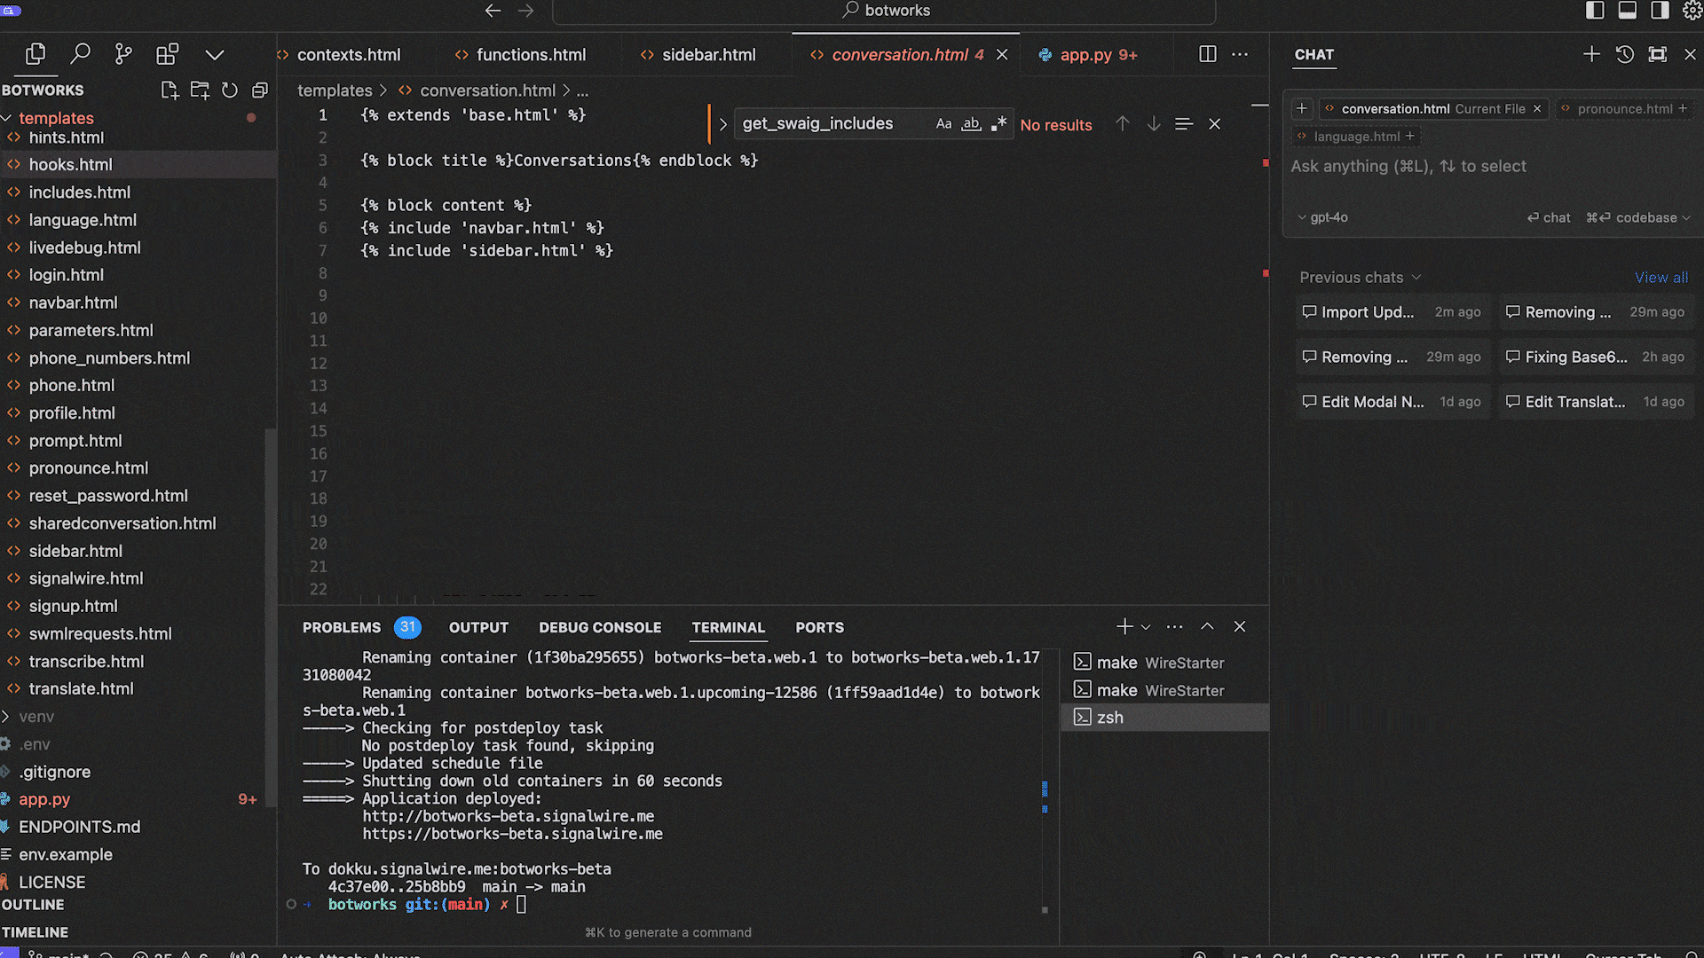Screen dimensions: 1704x958
Task: Open the Search view icon
Action: click(x=80, y=54)
